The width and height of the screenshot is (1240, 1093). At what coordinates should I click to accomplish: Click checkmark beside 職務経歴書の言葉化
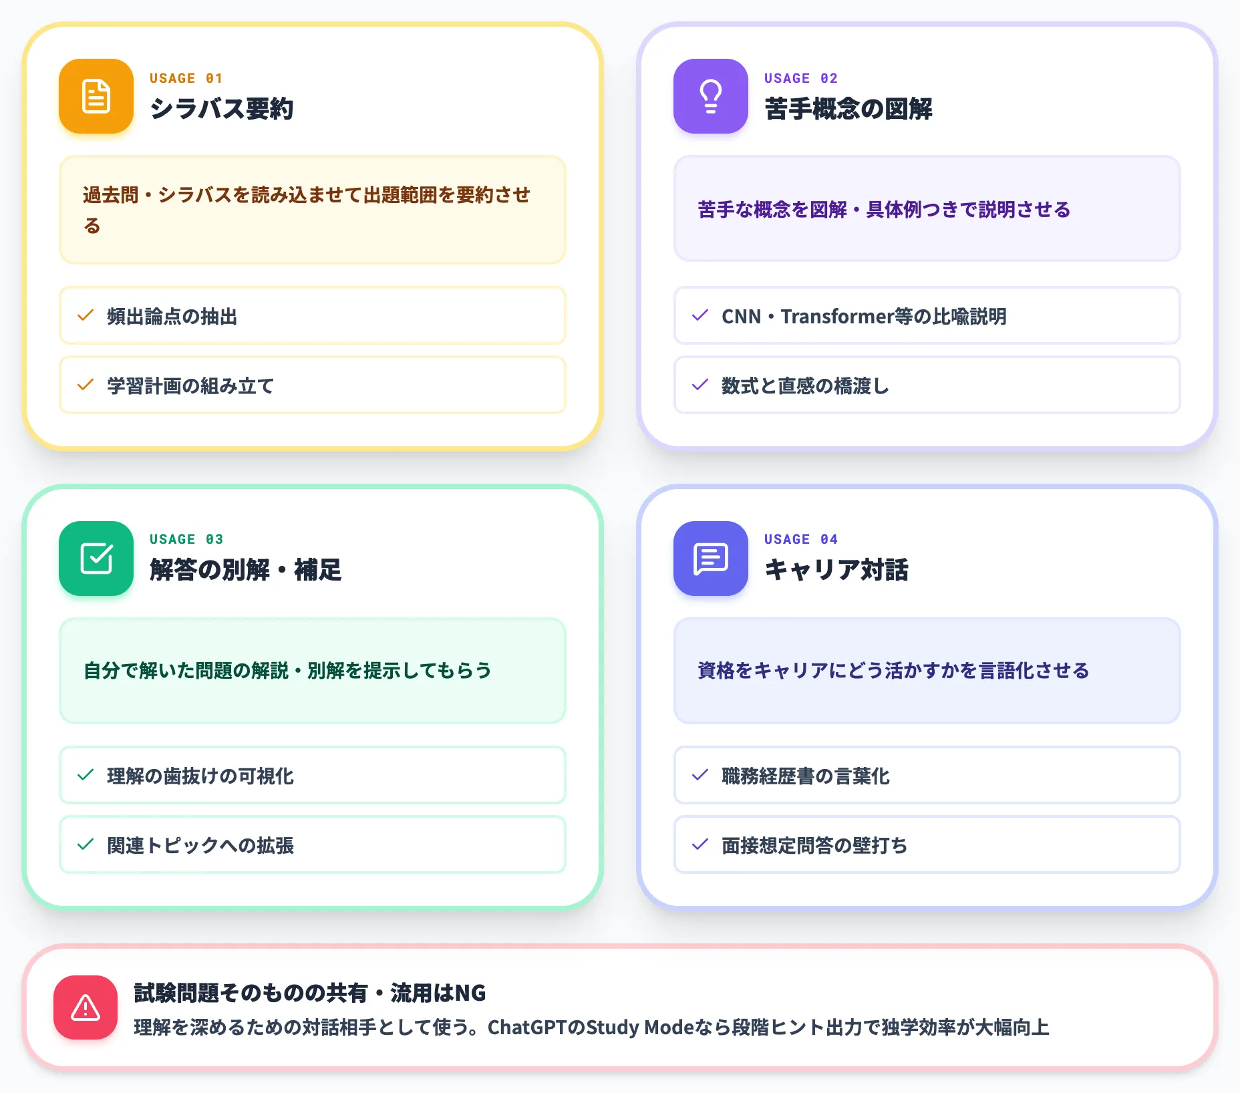[700, 775]
